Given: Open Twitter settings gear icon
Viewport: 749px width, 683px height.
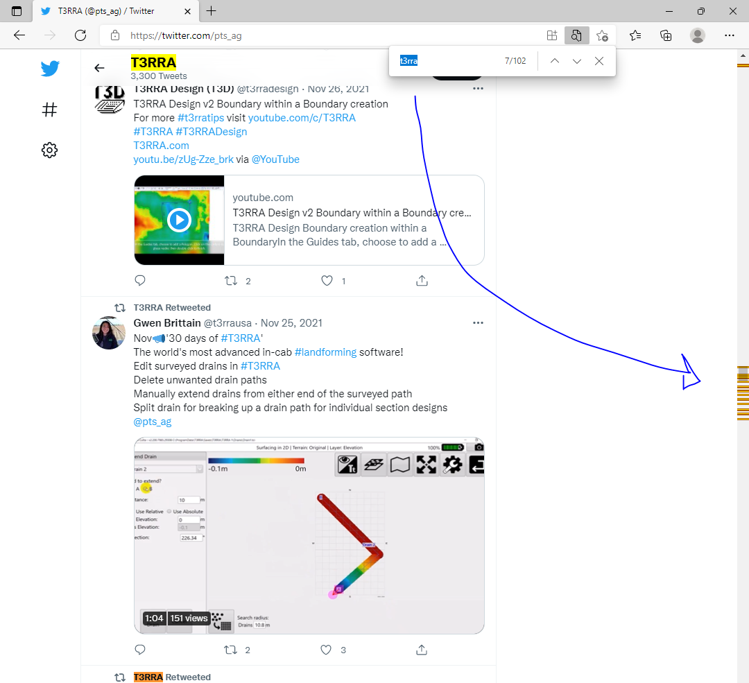Looking at the screenshot, I should (49, 150).
